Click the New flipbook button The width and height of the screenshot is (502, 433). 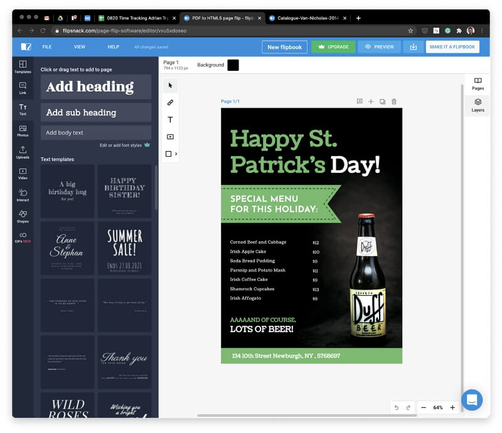click(285, 47)
